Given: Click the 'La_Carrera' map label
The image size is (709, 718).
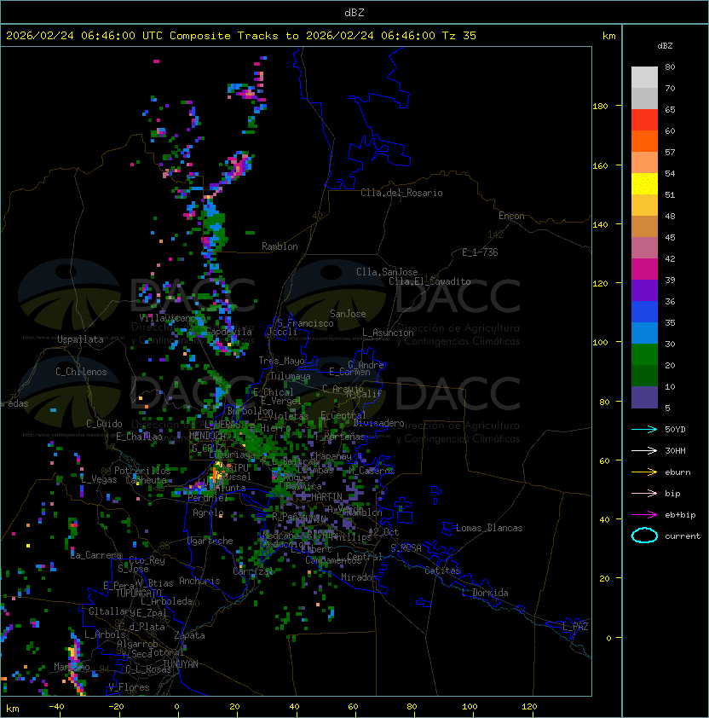Looking at the screenshot, I should [96, 555].
